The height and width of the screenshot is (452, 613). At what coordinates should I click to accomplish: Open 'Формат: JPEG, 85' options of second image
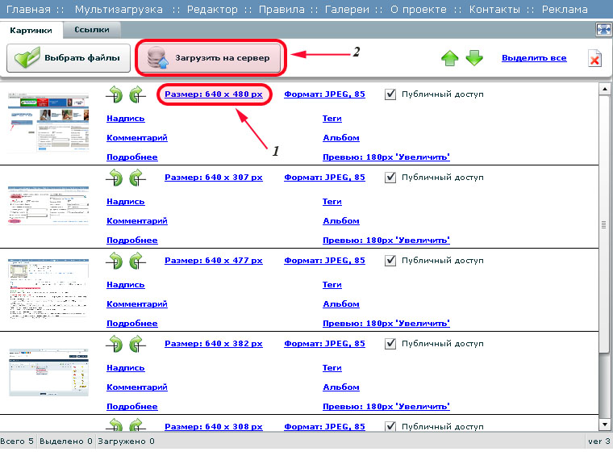(x=324, y=178)
